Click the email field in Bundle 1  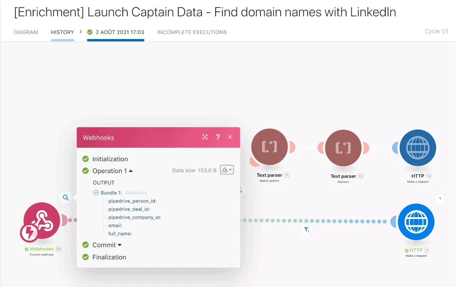(115, 225)
